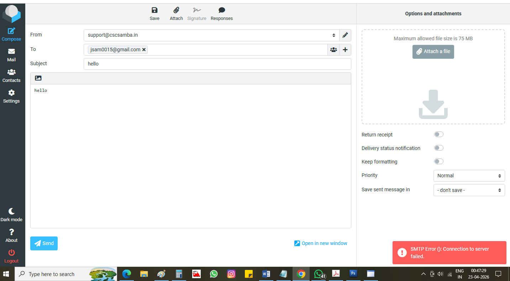This screenshot has height=281, width=510.
Task: Enable the Return receipt toggle
Action: point(438,134)
